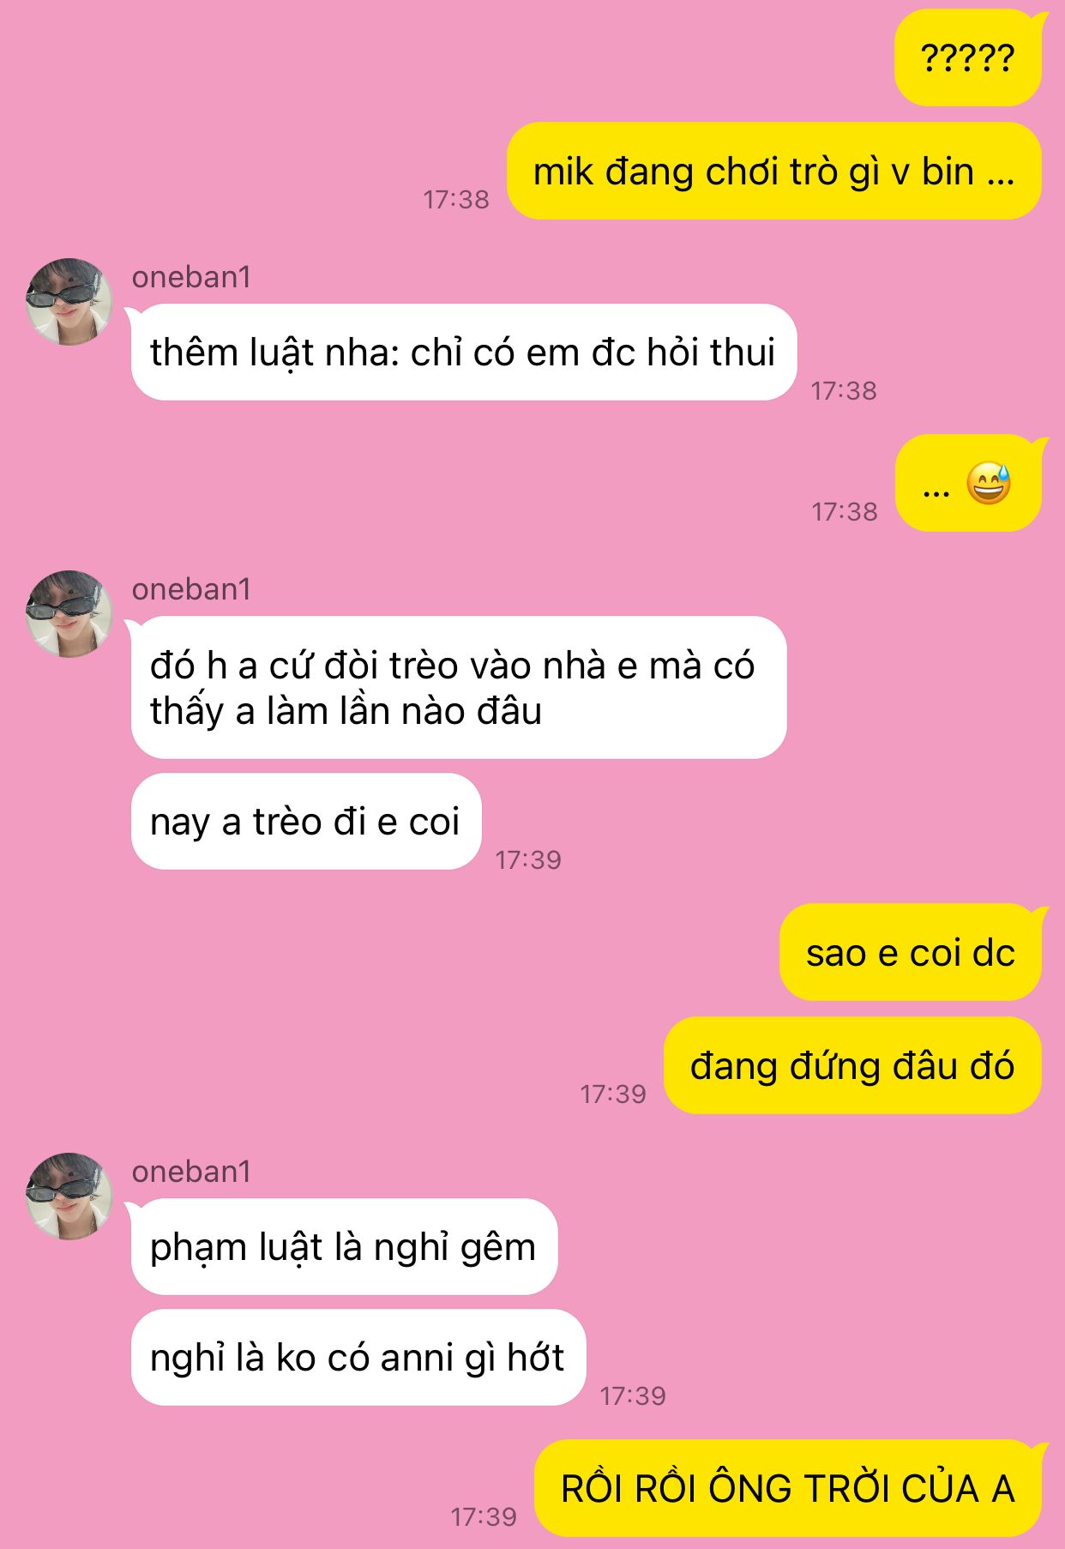The width and height of the screenshot is (1065, 1549).
Task: Open the oneban1 username above 'đó h a cứ'
Action: click(x=191, y=589)
